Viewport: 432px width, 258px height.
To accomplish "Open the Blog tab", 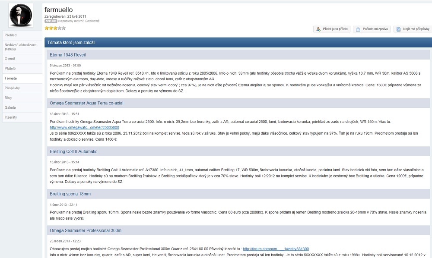I will (22, 98).
